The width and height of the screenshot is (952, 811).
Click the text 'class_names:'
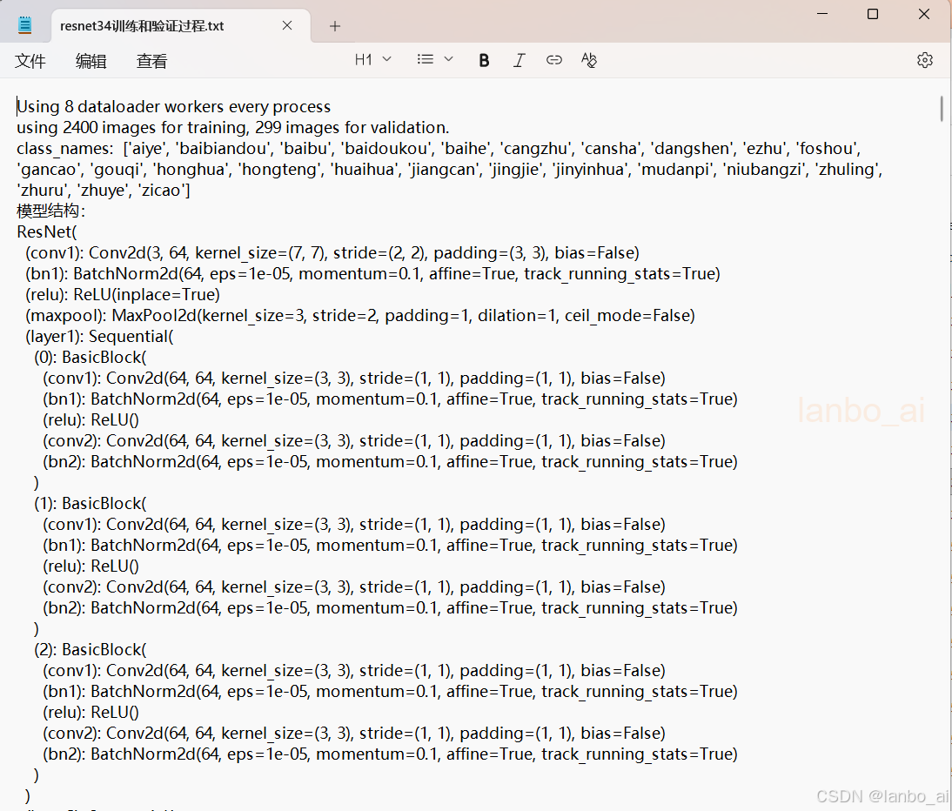click(x=64, y=149)
